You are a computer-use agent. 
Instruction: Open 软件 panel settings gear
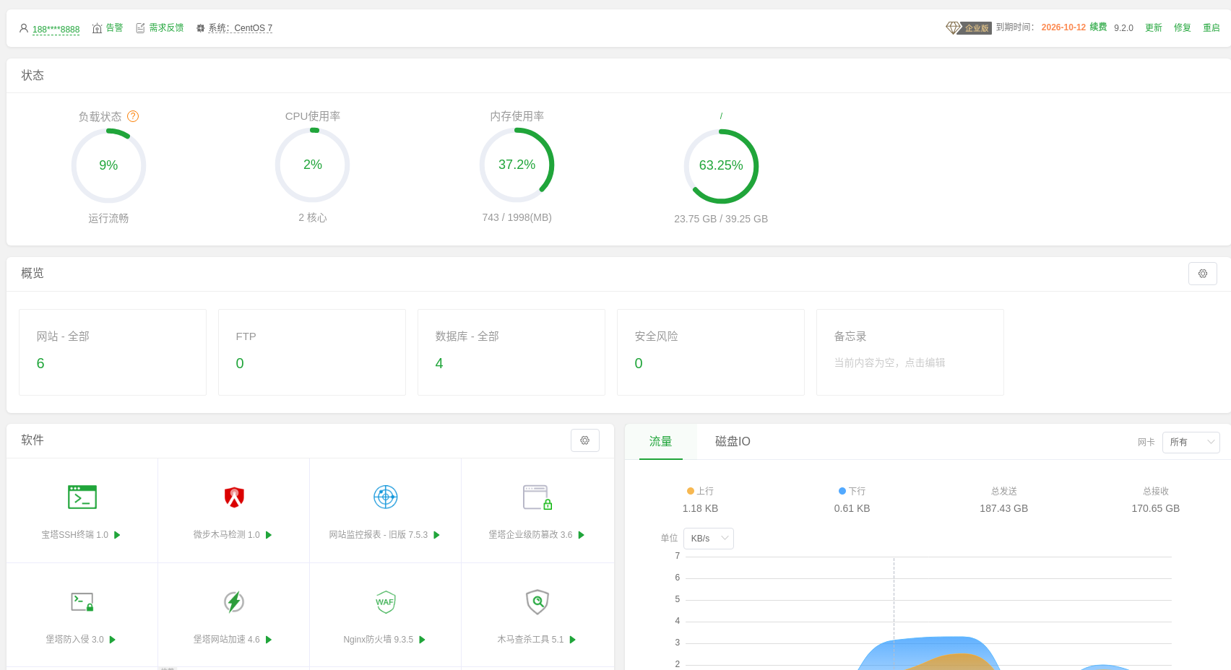point(585,440)
